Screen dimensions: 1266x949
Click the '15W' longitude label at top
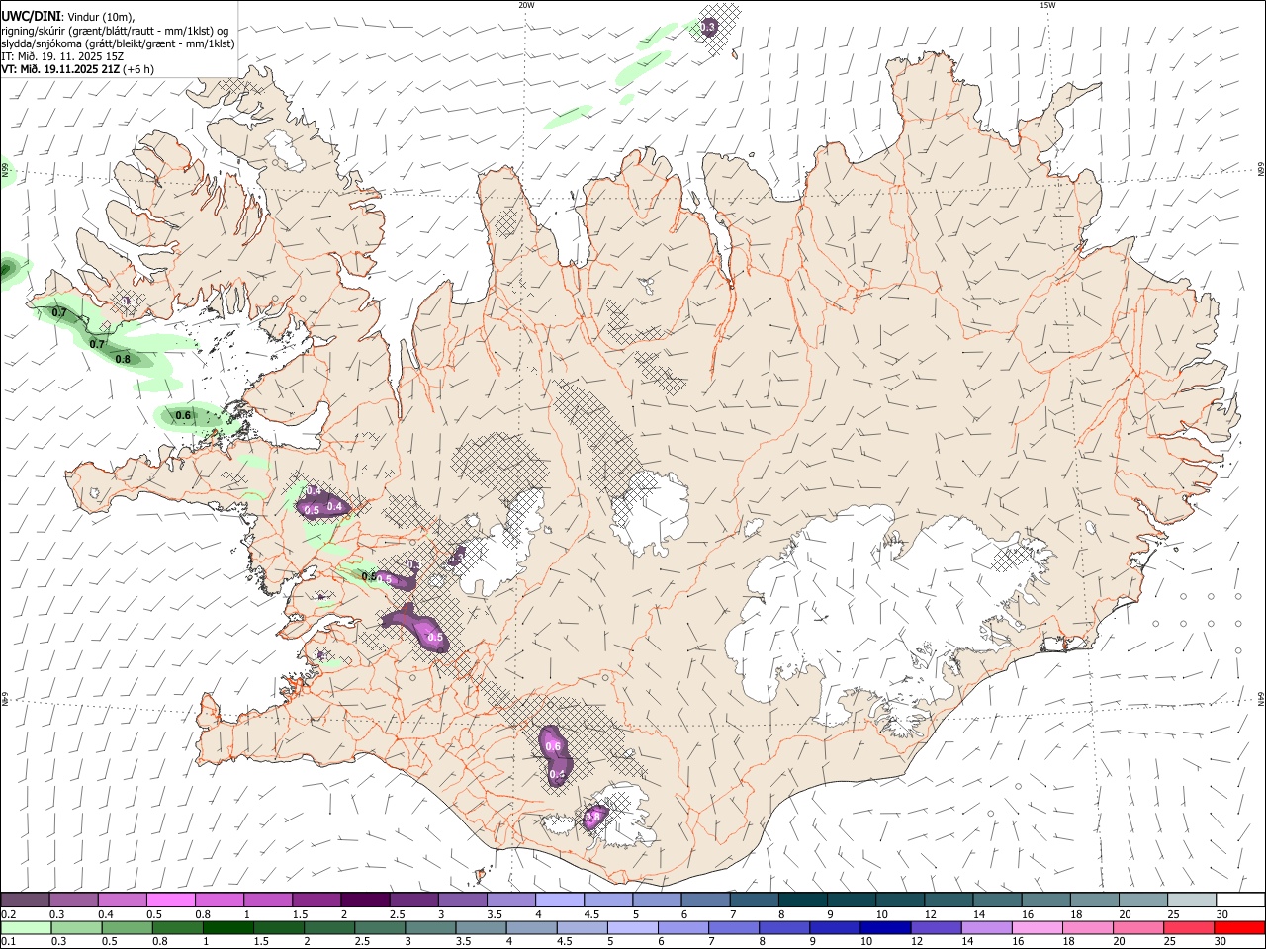(x=1047, y=5)
